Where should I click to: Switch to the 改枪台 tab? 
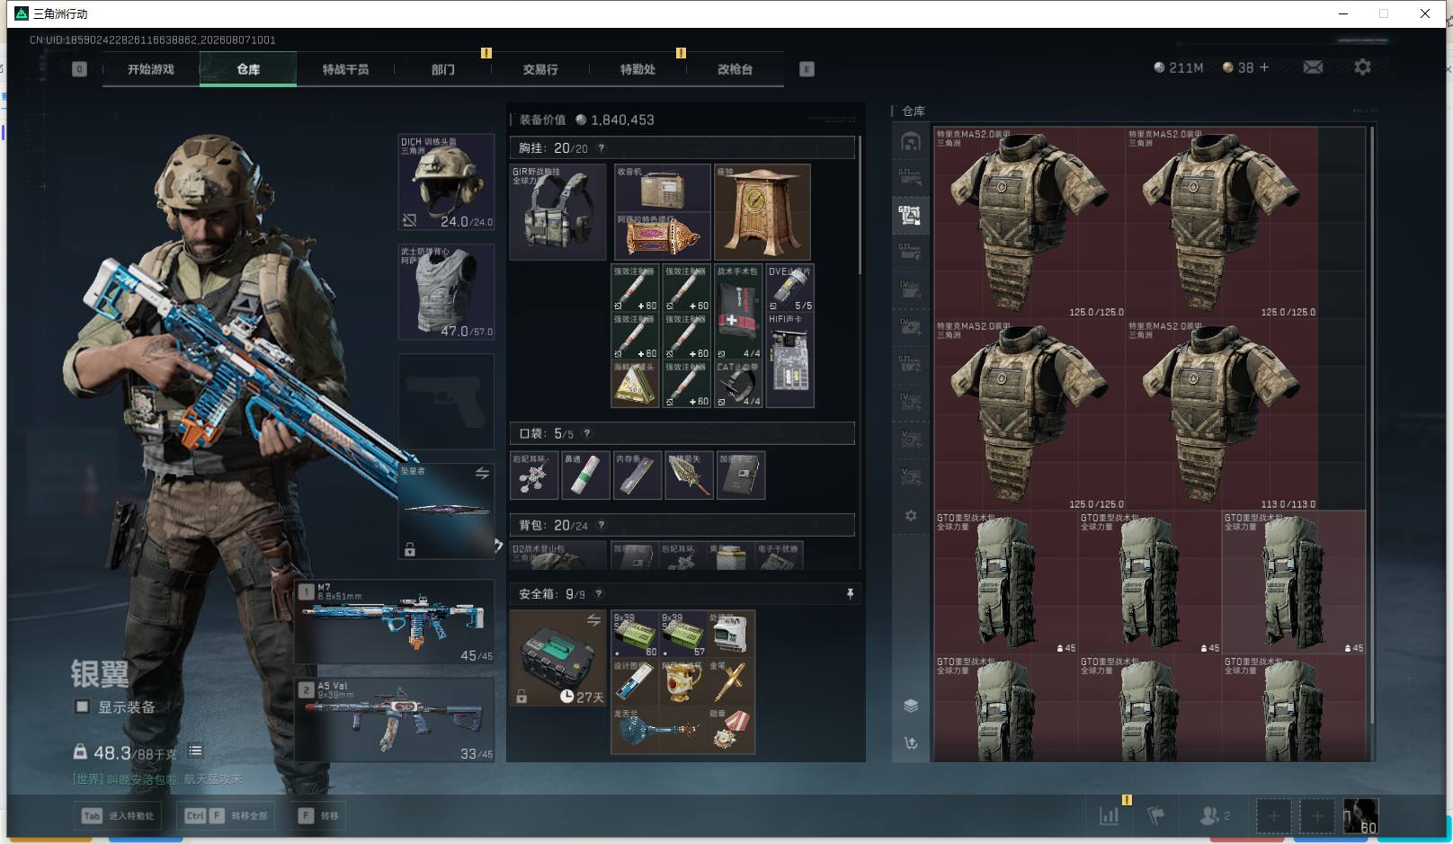pyautogui.click(x=735, y=69)
